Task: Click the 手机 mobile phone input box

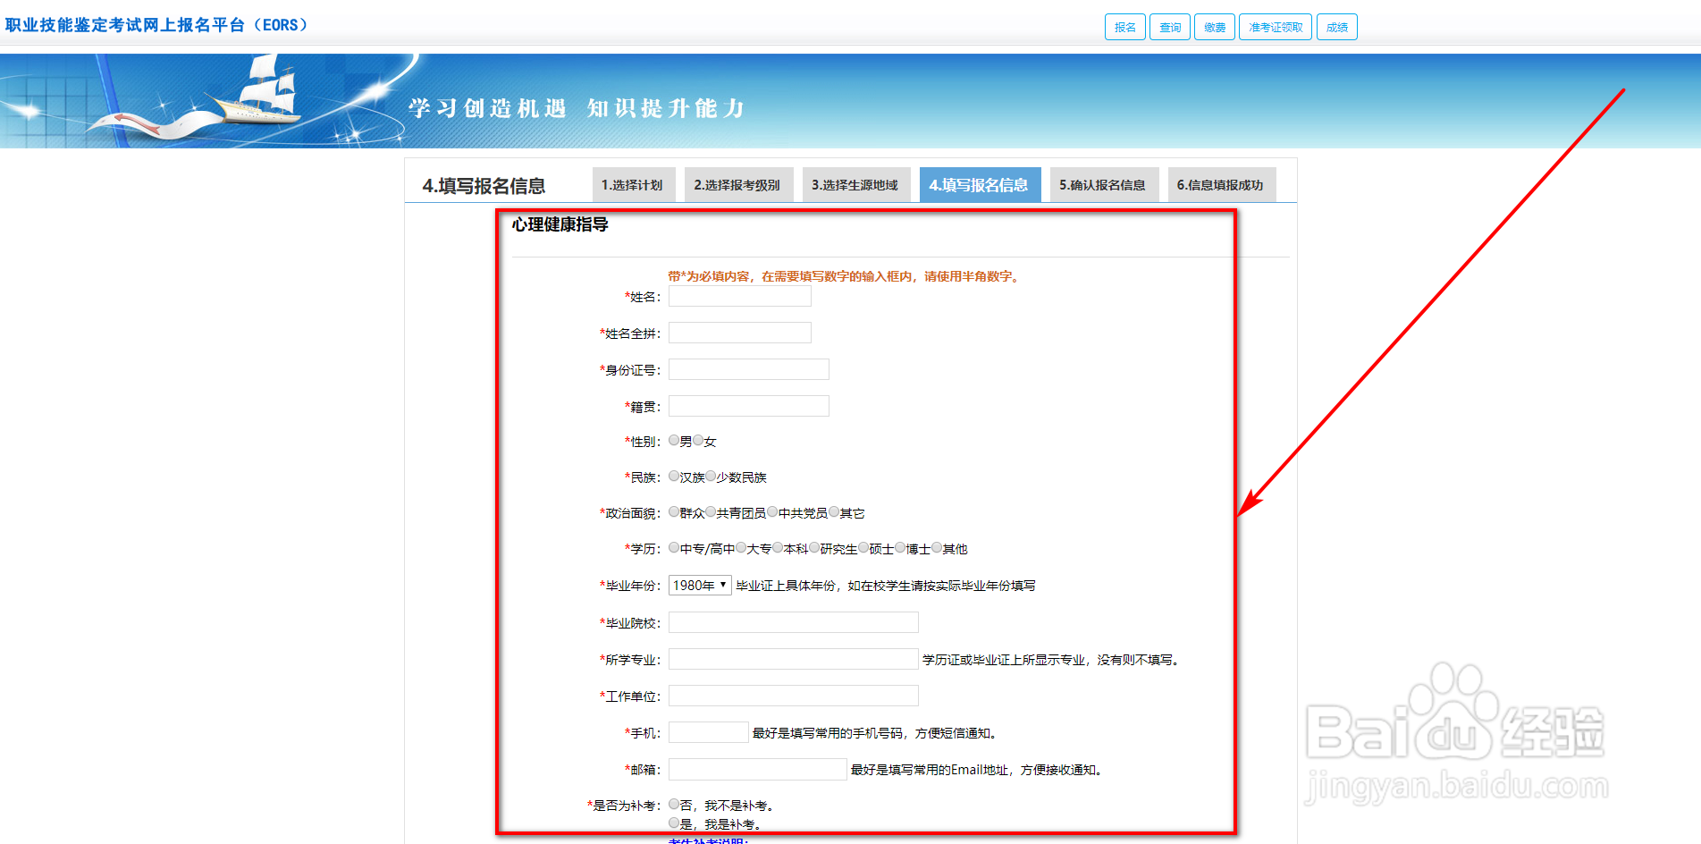Action: click(707, 731)
